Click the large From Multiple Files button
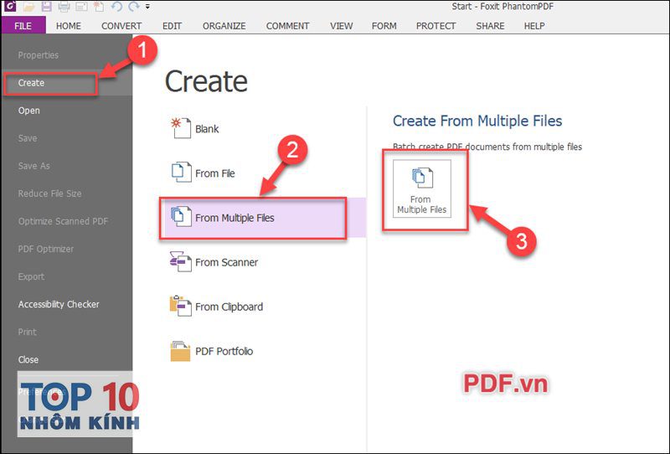Screen dimensions: 670x454 [422, 188]
